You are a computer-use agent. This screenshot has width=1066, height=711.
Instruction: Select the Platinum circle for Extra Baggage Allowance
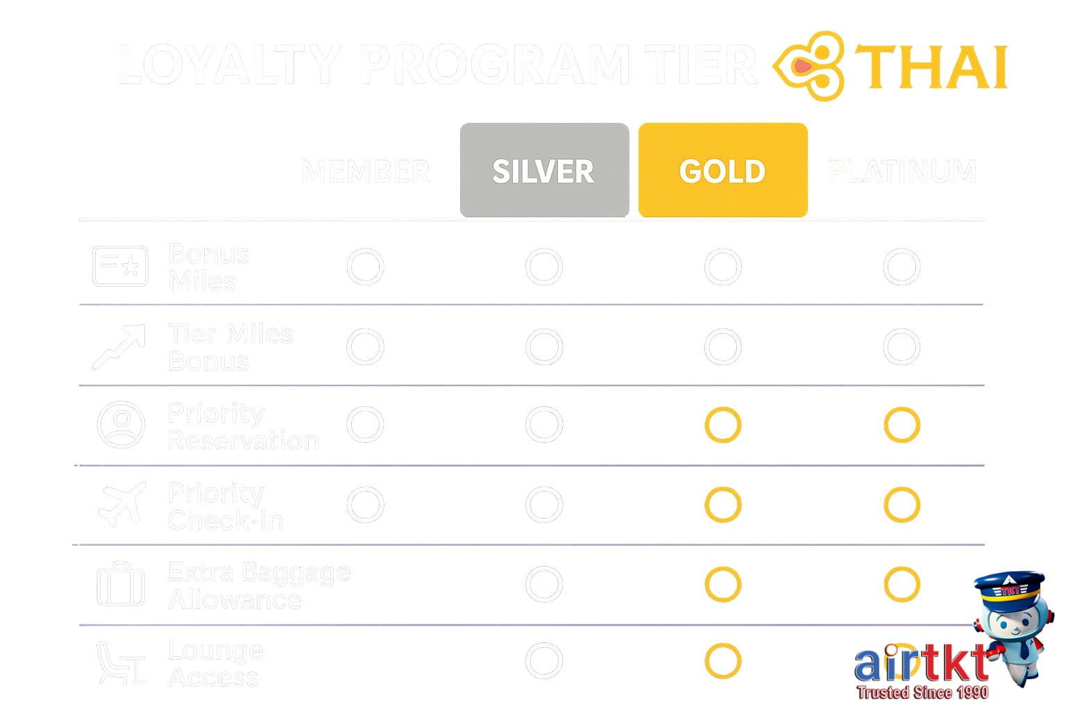click(x=902, y=585)
